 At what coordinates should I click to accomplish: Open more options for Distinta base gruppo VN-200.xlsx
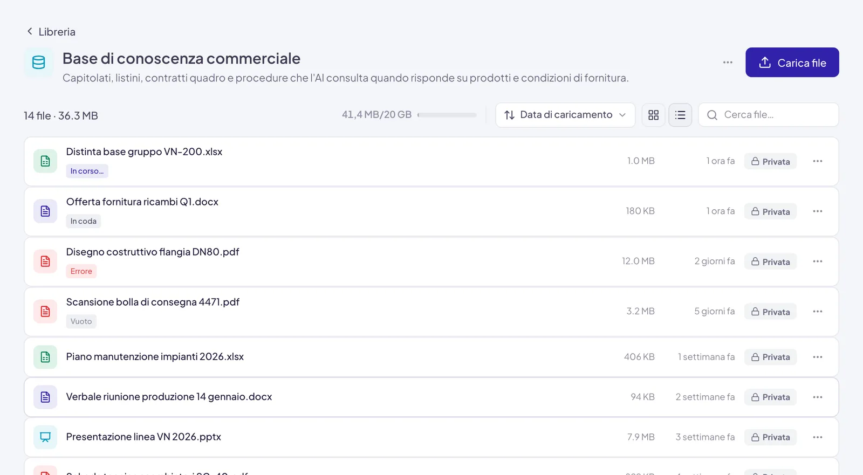click(818, 161)
